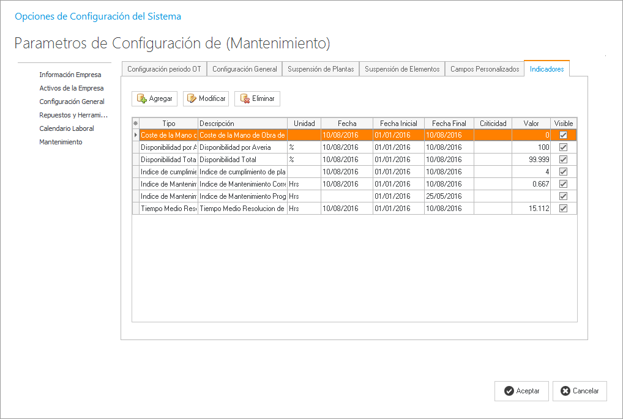The height and width of the screenshot is (419, 623).
Task: Click the grid corner asterisk selector
Action: tap(136, 124)
